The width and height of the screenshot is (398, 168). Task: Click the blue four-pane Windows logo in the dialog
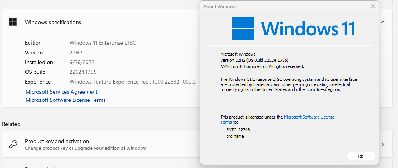coord(242,28)
